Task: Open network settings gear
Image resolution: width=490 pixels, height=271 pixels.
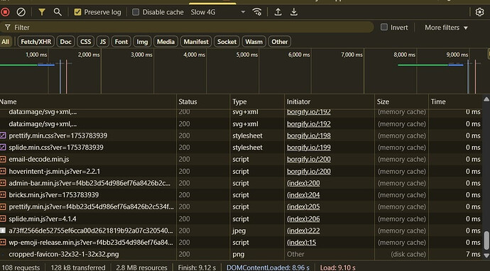Action: (479, 12)
